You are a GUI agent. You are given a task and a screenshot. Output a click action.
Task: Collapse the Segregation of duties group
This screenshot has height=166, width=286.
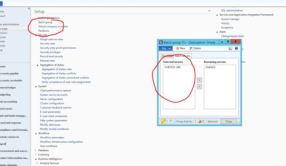(x=38, y=65)
